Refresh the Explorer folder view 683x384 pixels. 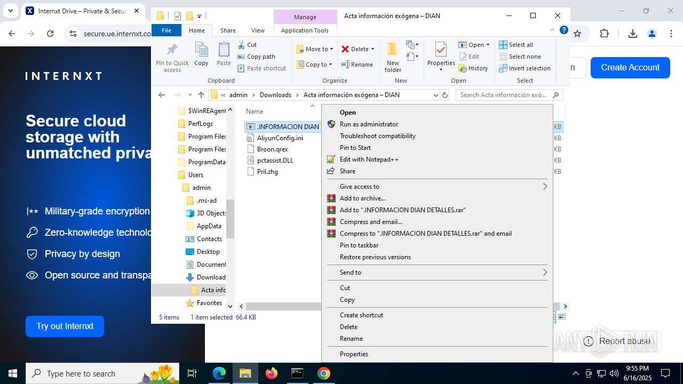(445, 95)
